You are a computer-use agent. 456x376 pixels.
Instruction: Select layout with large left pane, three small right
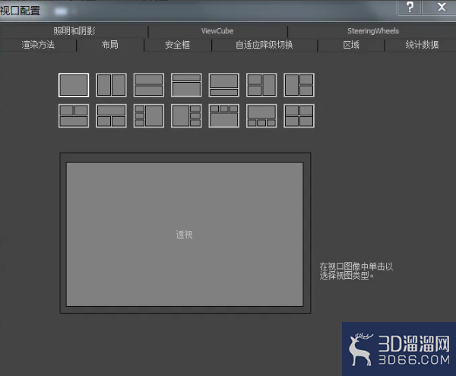coord(186,115)
